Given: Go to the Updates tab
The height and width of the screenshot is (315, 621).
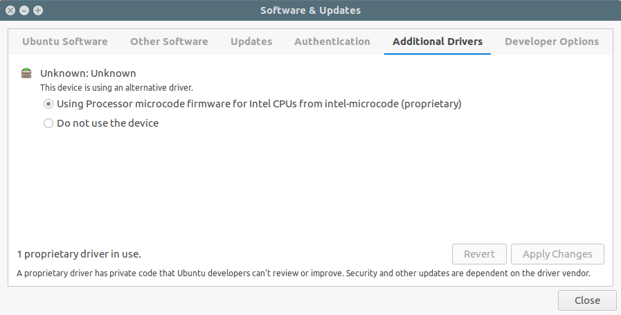Looking at the screenshot, I should point(251,42).
